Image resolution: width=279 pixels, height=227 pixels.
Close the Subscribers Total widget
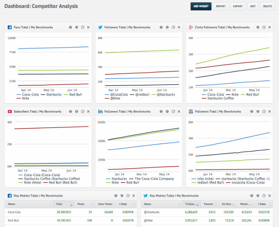[88, 111]
